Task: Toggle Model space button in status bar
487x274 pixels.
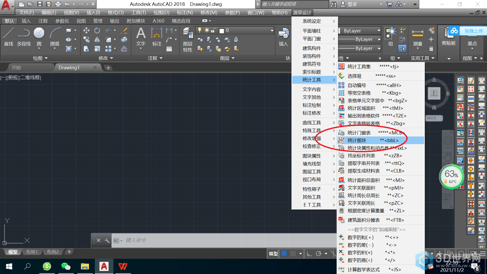Action: (x=273, y=253)
